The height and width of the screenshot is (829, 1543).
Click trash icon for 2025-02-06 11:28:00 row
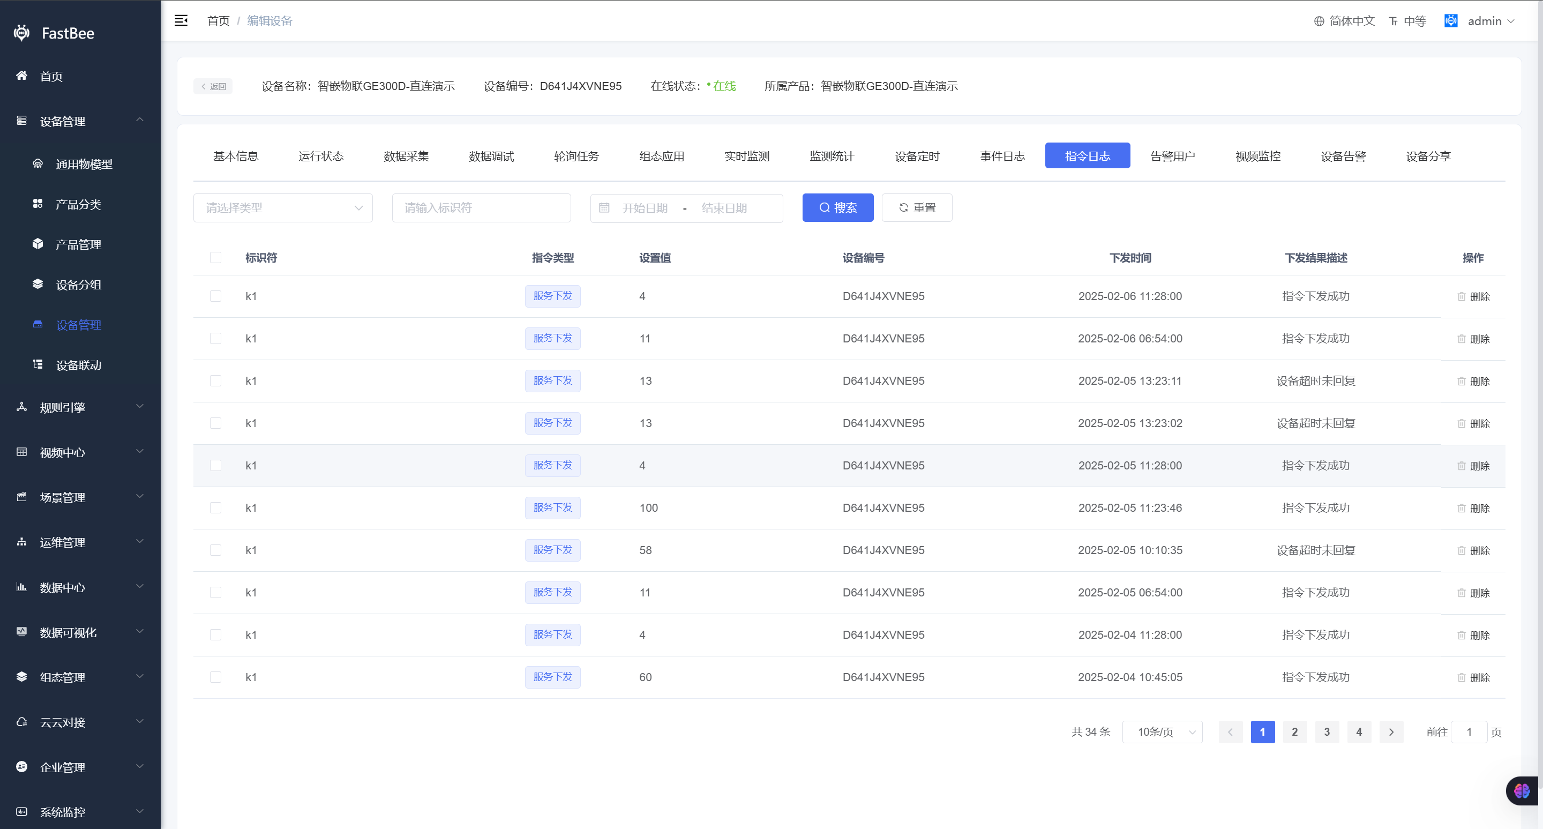click(1462, 296)
